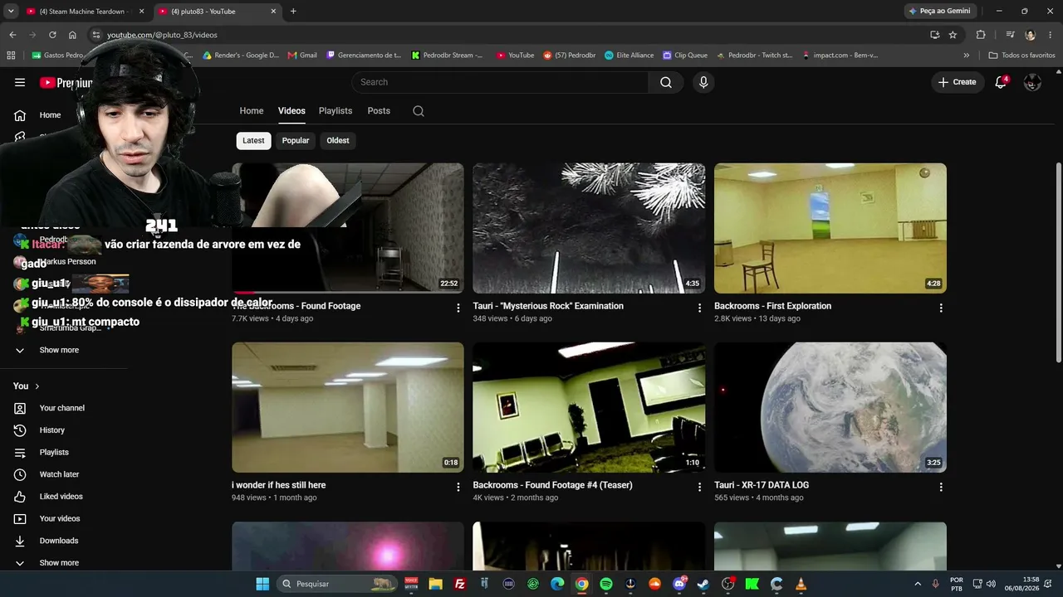The image size is (1063, 597).
Task: Go back using the browser back arrow
Action: point(12,35)
